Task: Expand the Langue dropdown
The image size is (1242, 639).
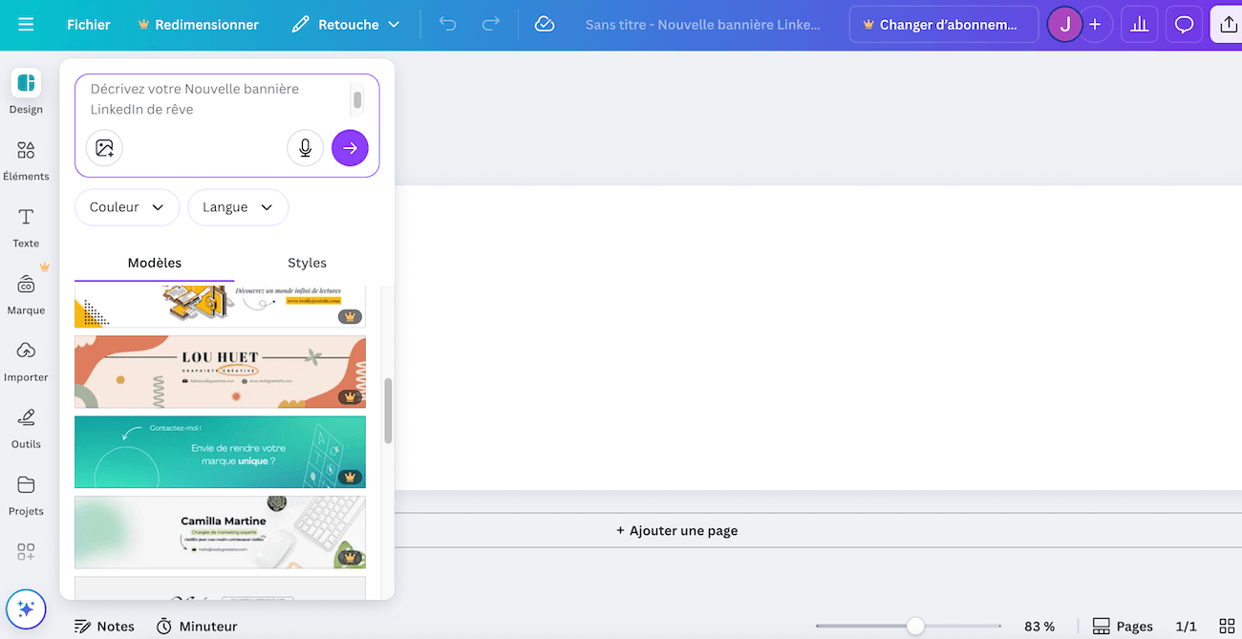Action: [x=238, y=207]
